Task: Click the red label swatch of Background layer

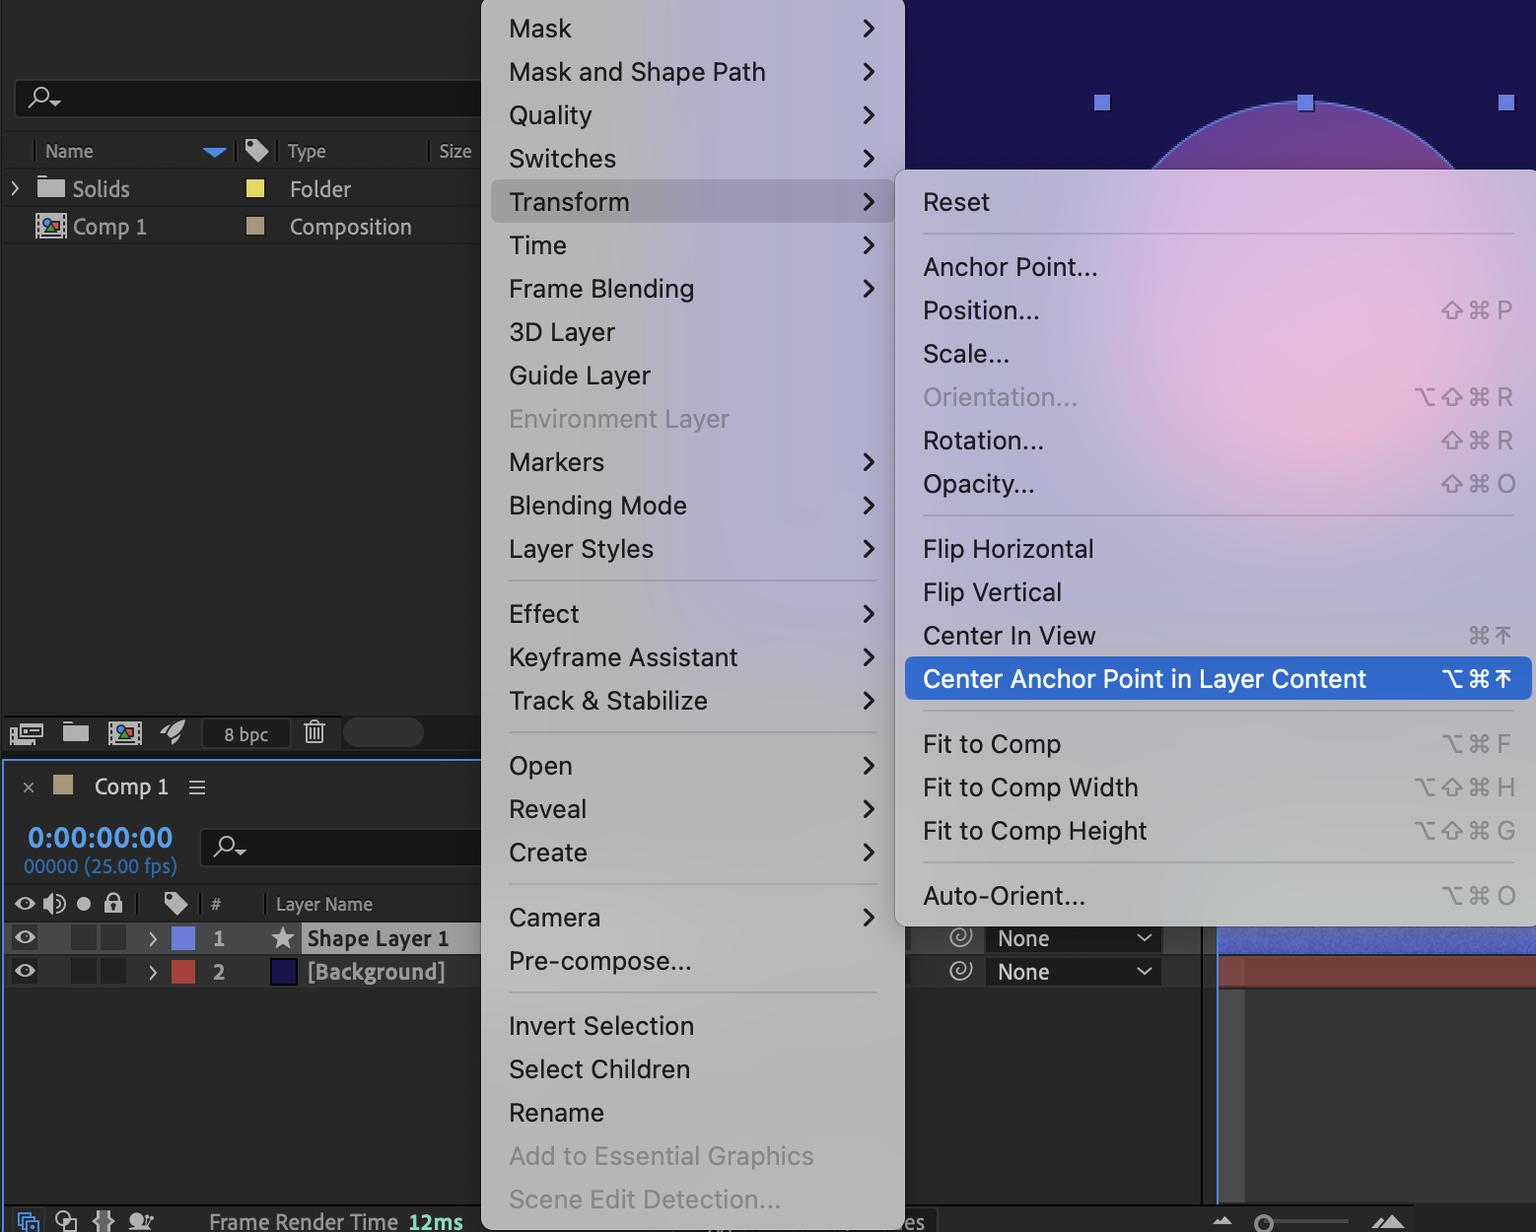Action: tap(183, 972)
